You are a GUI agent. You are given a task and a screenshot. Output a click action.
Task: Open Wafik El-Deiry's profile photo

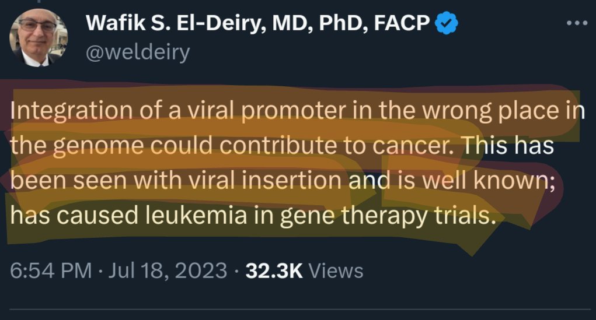coord(38,37)
